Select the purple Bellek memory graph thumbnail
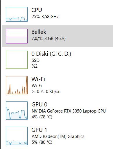The image size is (113, 149). pyautogui.click(x=17, y=36)
